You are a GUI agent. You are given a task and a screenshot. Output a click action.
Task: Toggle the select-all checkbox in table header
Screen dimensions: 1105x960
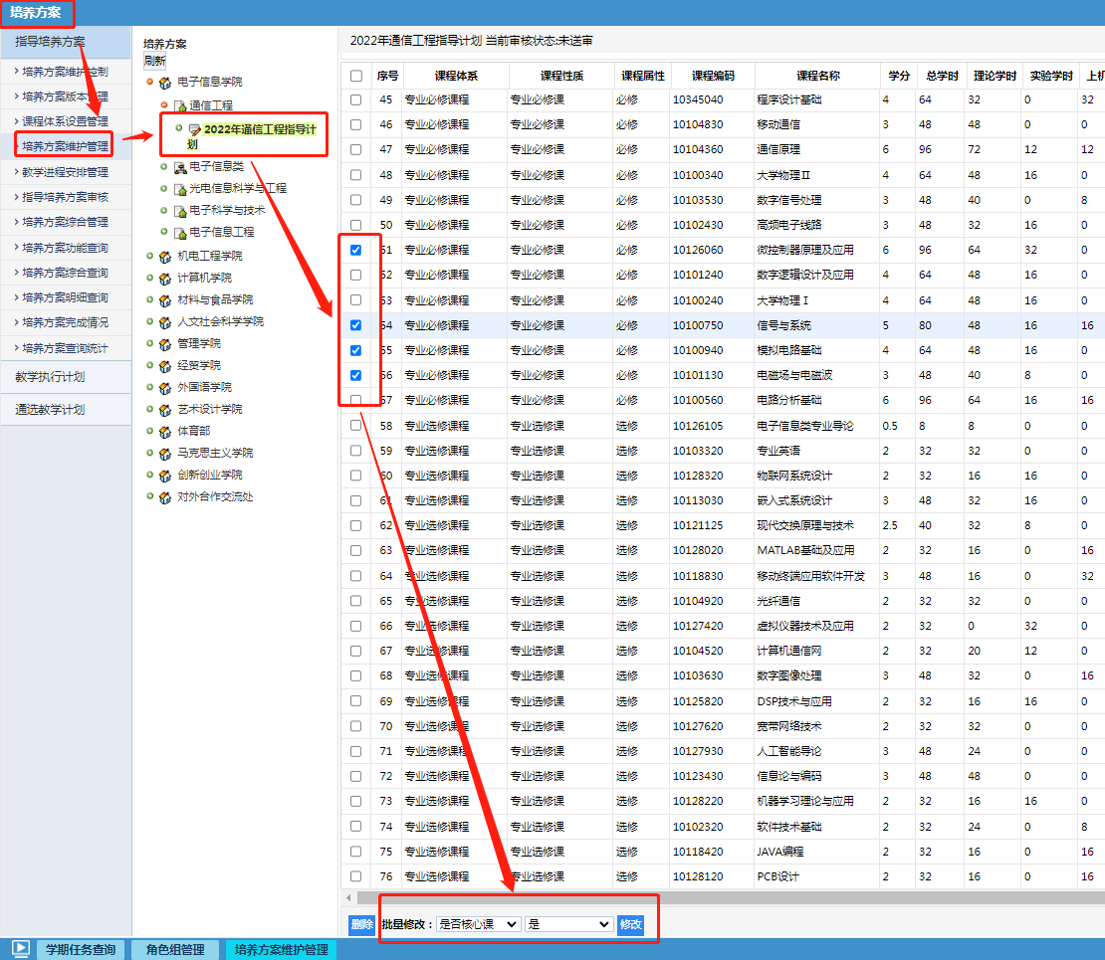click(x=355, y=76)
